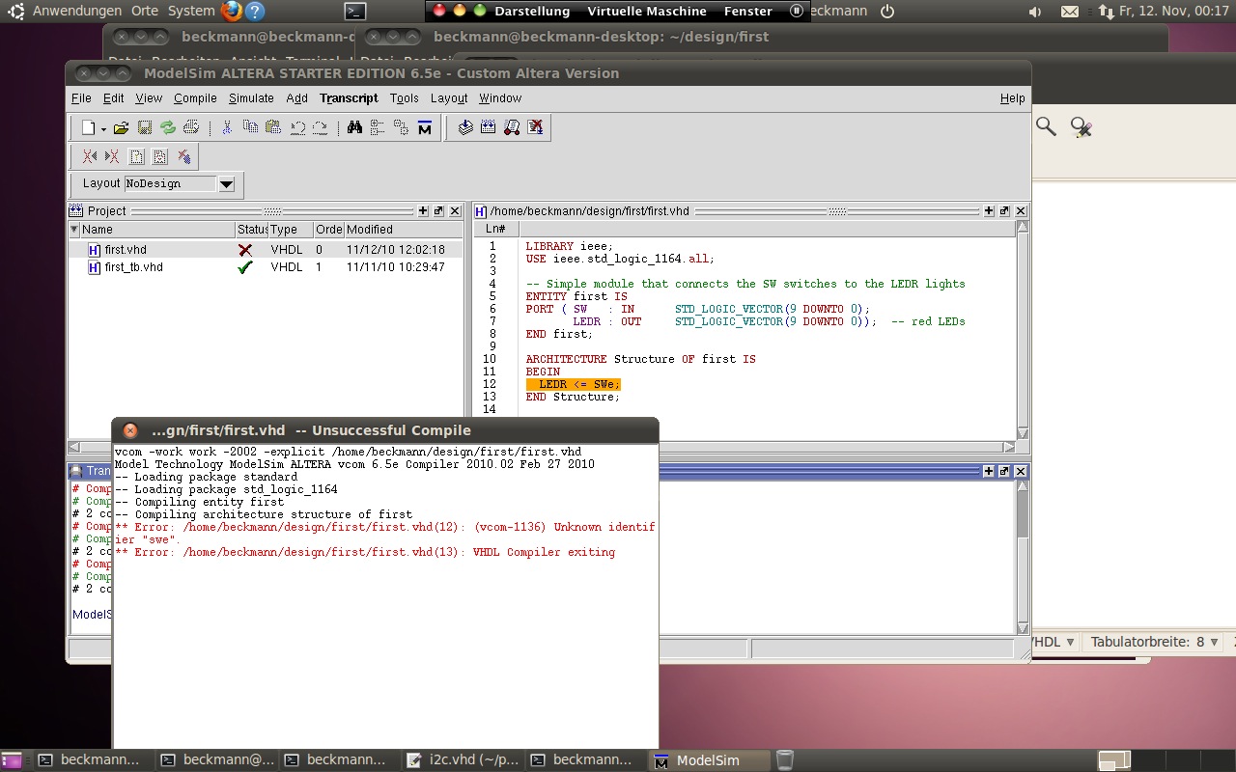
Task: Click the green Reload arrows icon
Action: (x=167, y=127)
